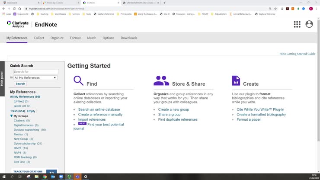Open Search an online database link

[99, 109]
